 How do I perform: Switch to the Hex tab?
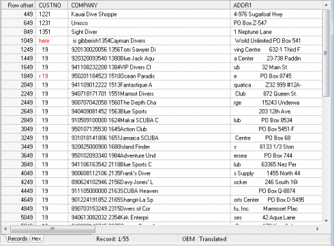tap(36, 239)
